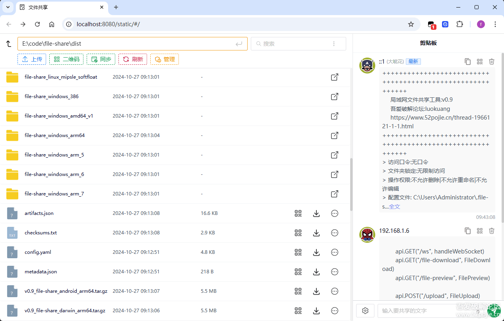Screen dimensions: 504x321
Task: Open a new browser tab
Action: pos(116,7)
